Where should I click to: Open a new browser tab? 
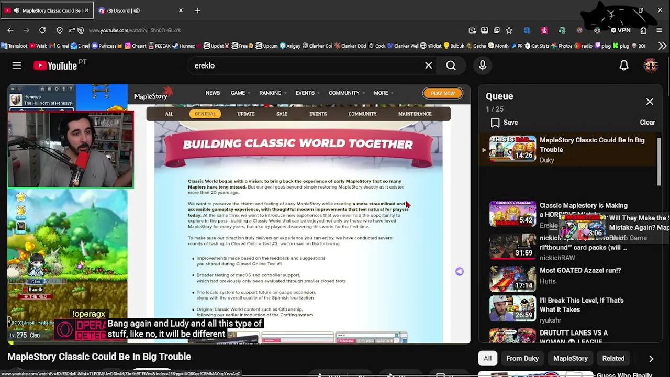[197, 10]
